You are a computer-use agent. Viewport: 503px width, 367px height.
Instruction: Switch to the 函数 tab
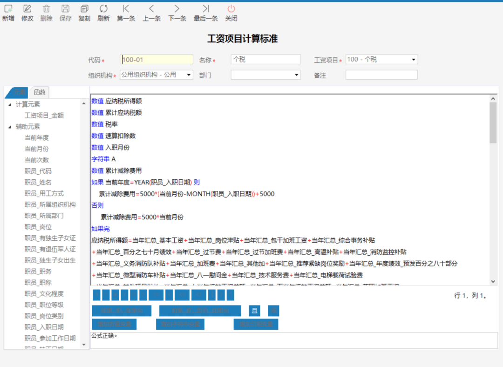click(40, 92)
